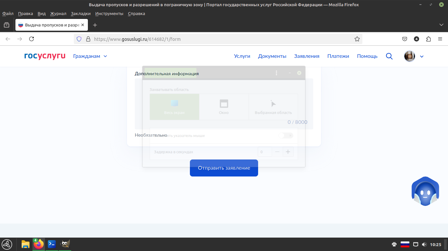Click the 'Необязательно' hint text

pos(151,135)
